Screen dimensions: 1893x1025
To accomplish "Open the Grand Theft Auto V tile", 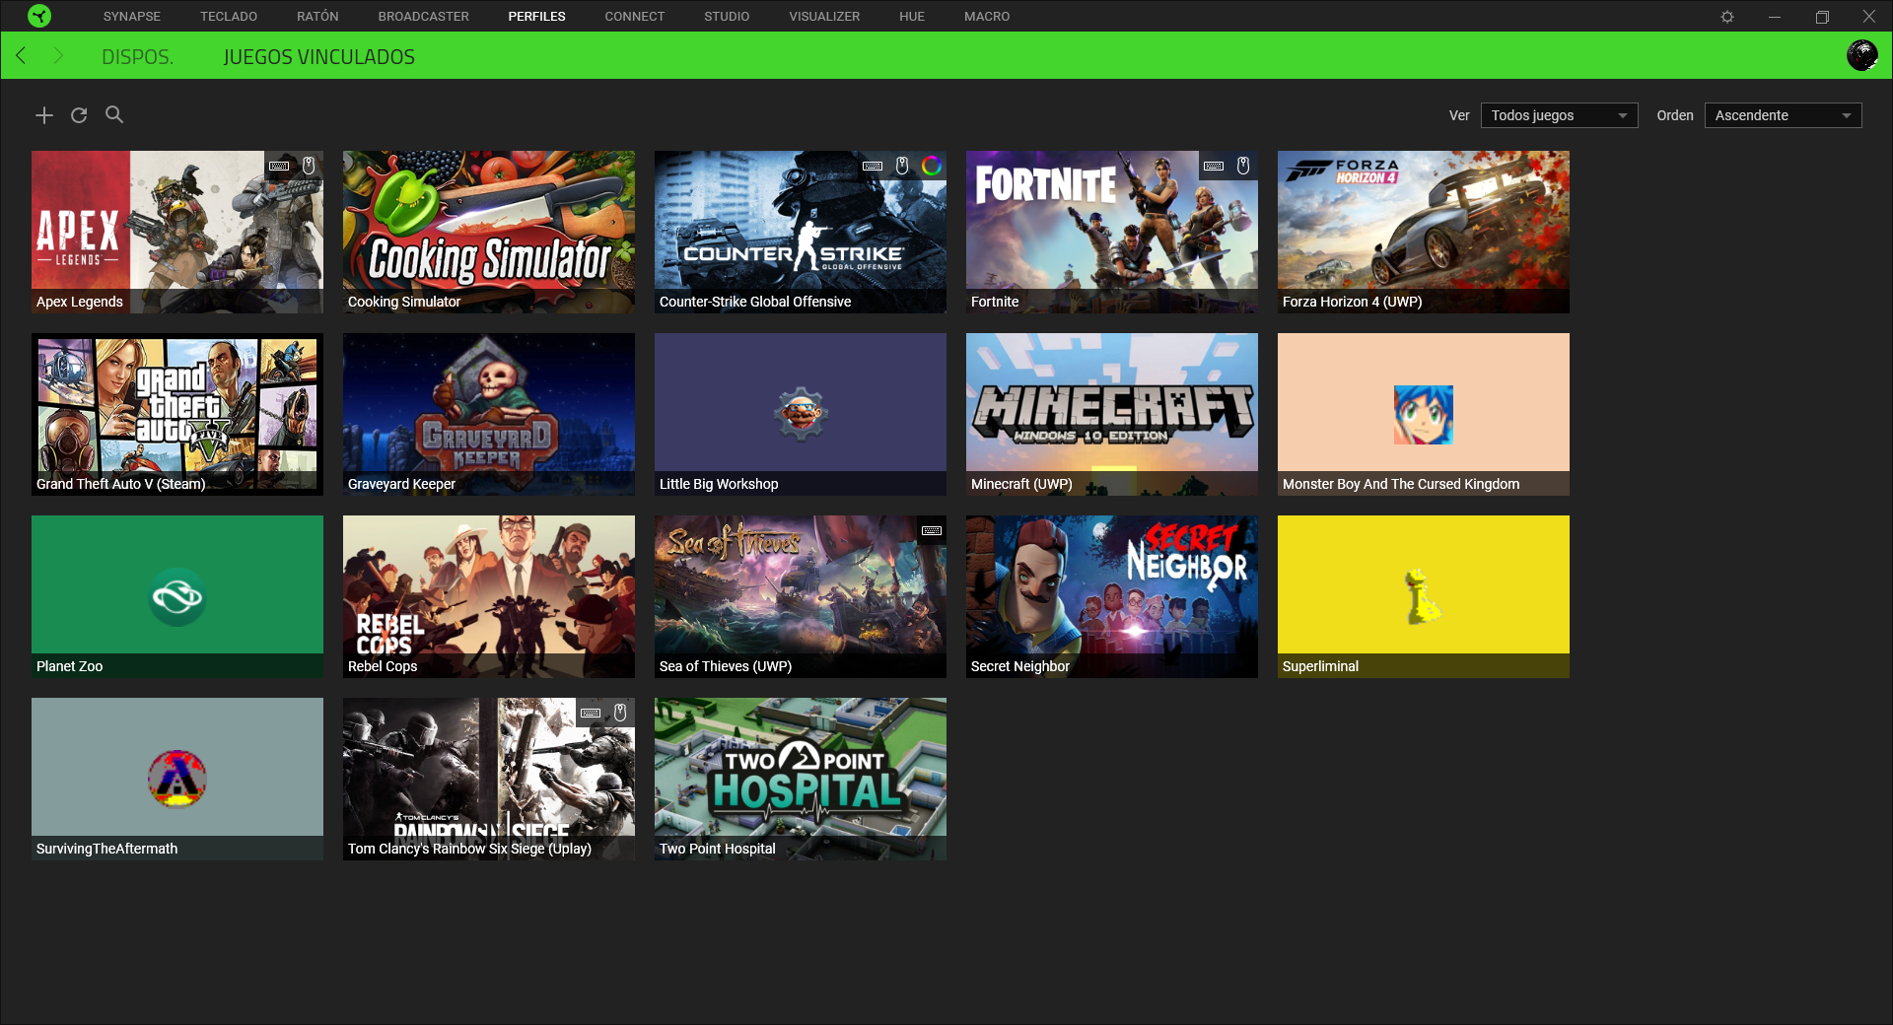I will (x=177, y=414).
